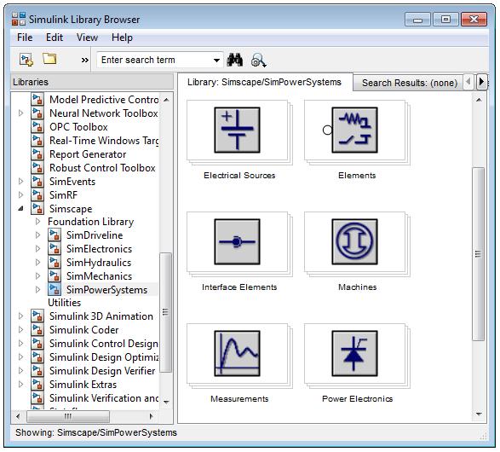Screen dimensions: 500x452
Task: Expand the Simulink 3D Animation node
Action: tap(21, 316)
